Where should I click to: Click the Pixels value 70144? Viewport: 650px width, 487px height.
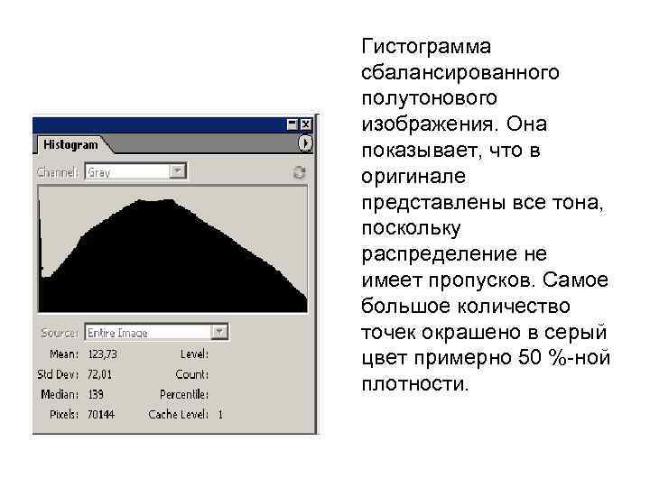pyautogui.click(x=101, y=414)
